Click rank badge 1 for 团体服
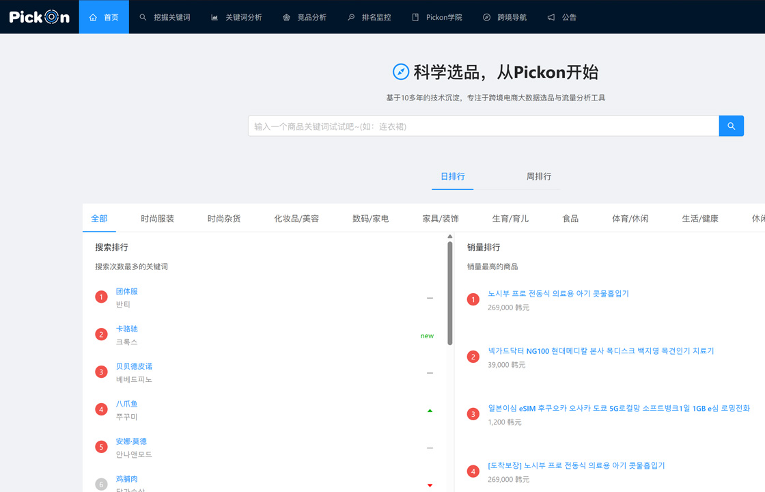 pos(102,297)
